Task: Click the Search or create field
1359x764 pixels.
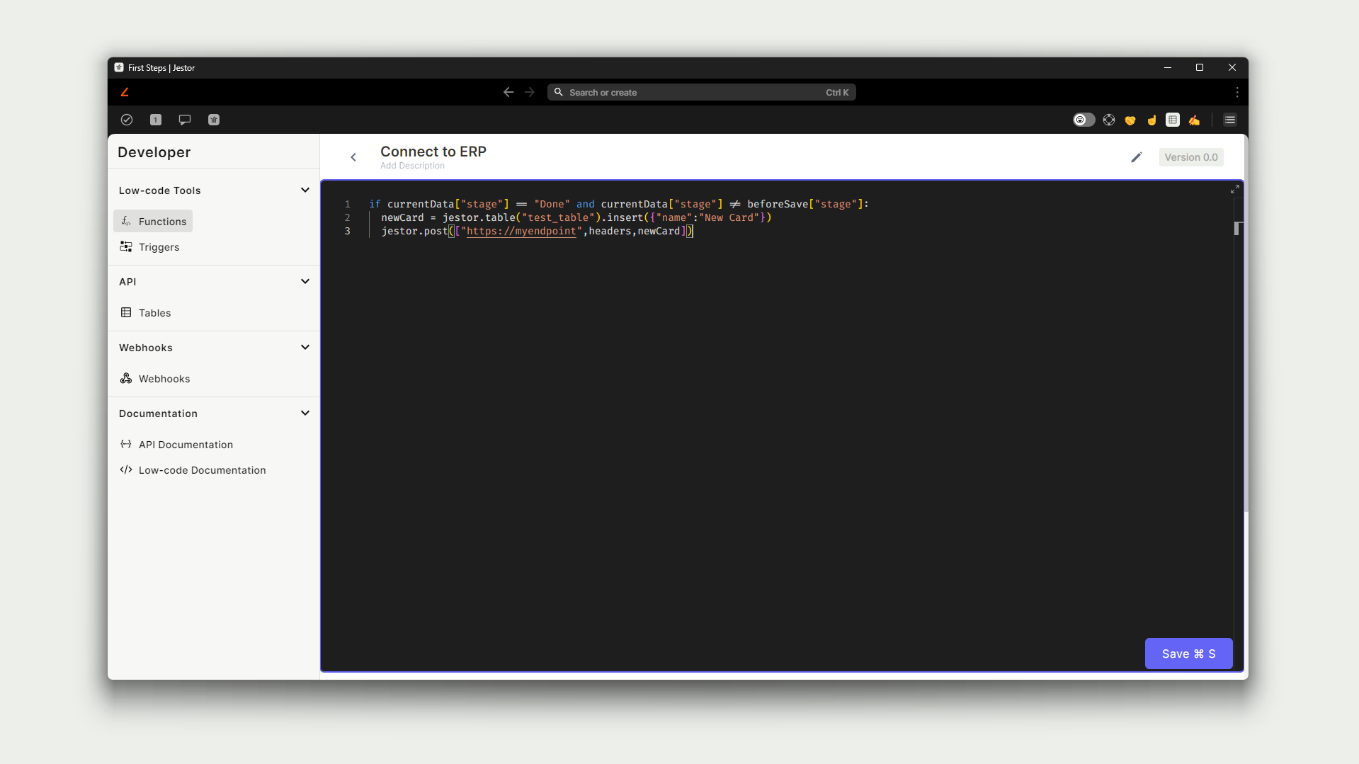Action: click(701, 92)
